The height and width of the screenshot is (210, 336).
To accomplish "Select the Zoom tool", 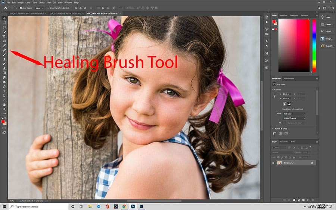I will [4, 109].
